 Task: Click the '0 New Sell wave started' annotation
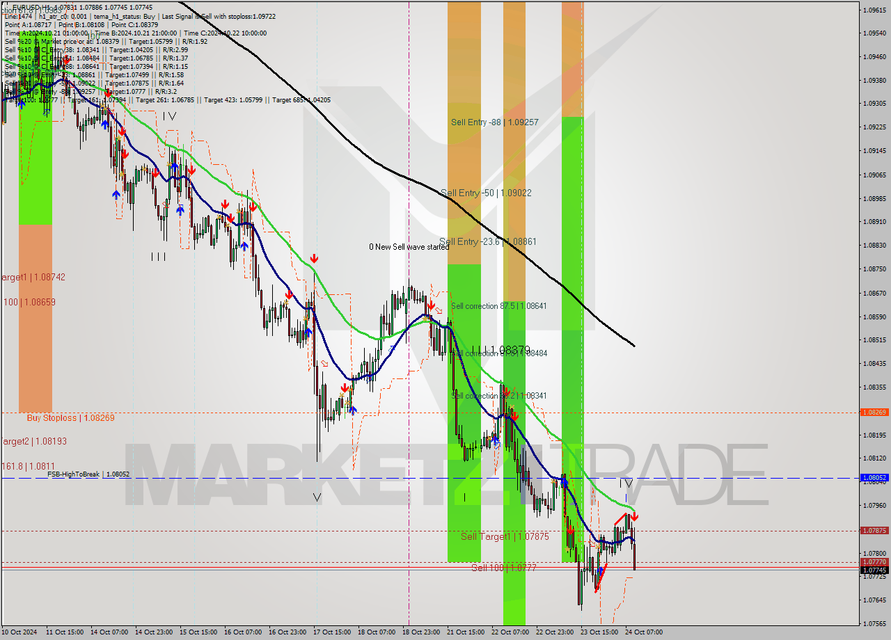[409, 247]
